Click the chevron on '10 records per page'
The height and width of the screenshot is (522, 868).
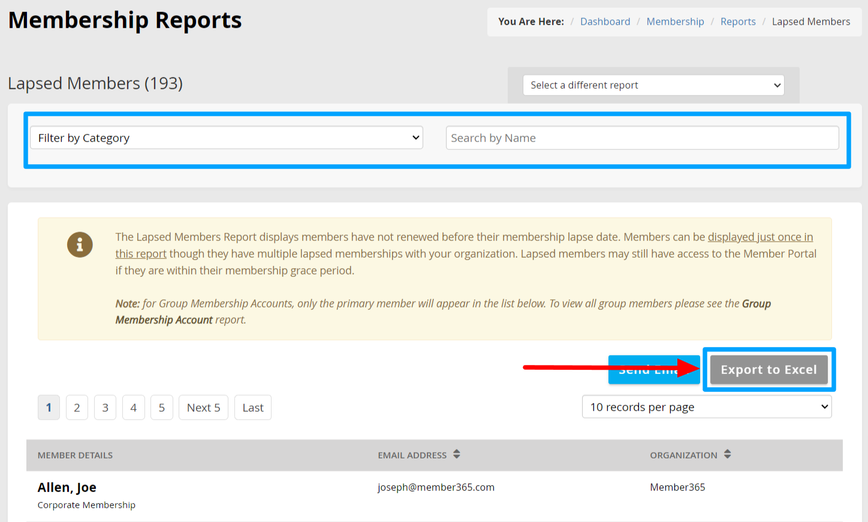(824, 406)
